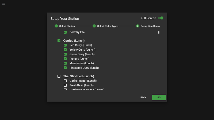Open the hamburger menu icon
The image size is (214, 120).
coord(4,4)
